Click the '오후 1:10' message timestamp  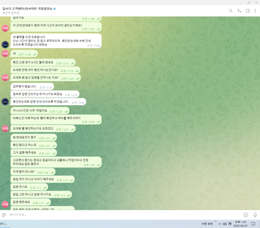(62, 180)
